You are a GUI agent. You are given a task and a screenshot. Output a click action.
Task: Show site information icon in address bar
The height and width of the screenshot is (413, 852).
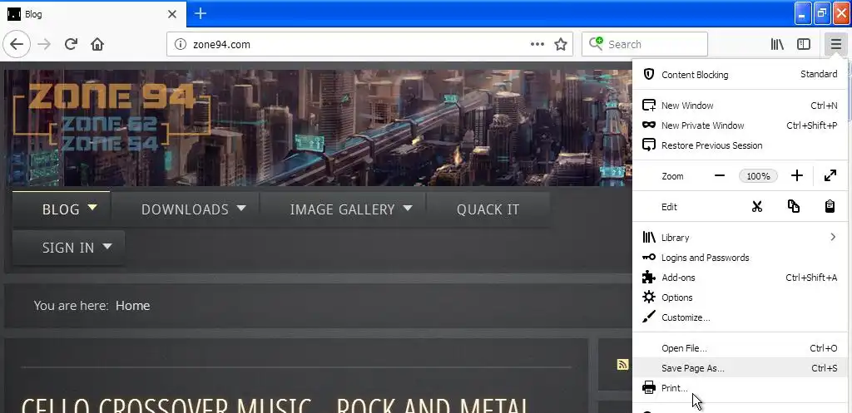(x=181, y=45)
